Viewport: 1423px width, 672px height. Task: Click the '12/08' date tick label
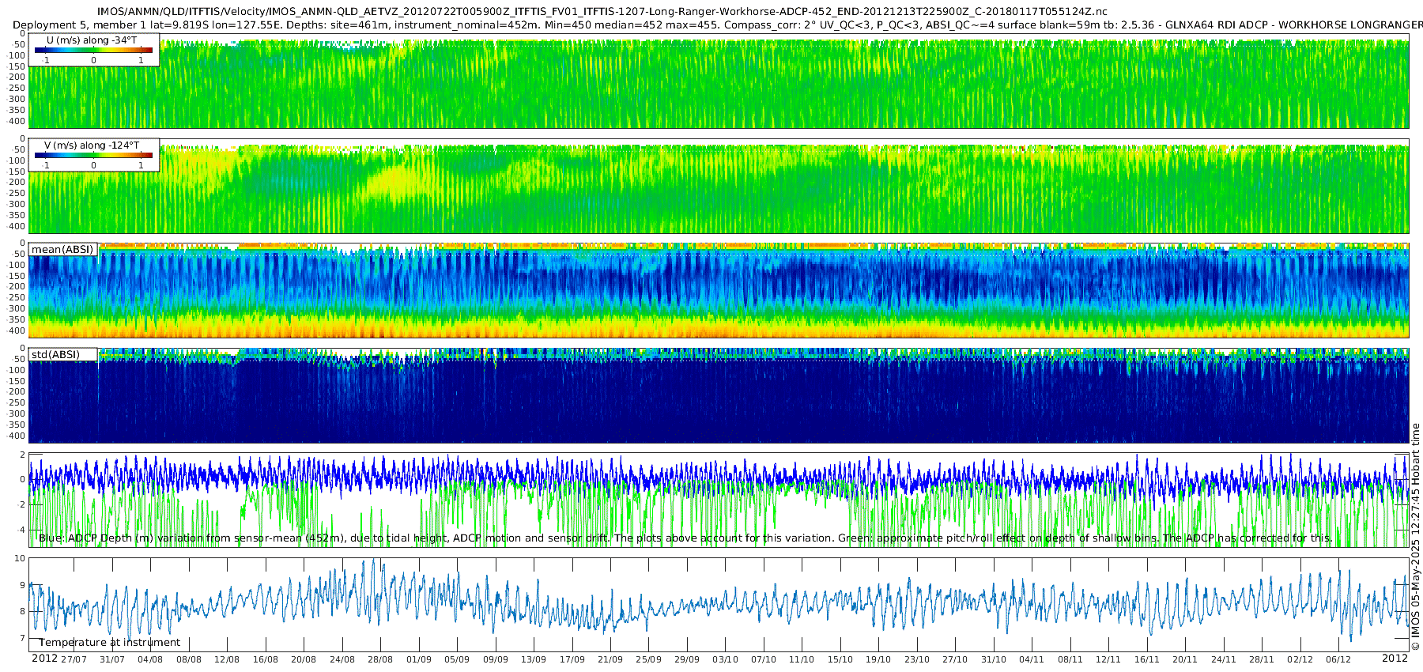(x=227, y=659)
